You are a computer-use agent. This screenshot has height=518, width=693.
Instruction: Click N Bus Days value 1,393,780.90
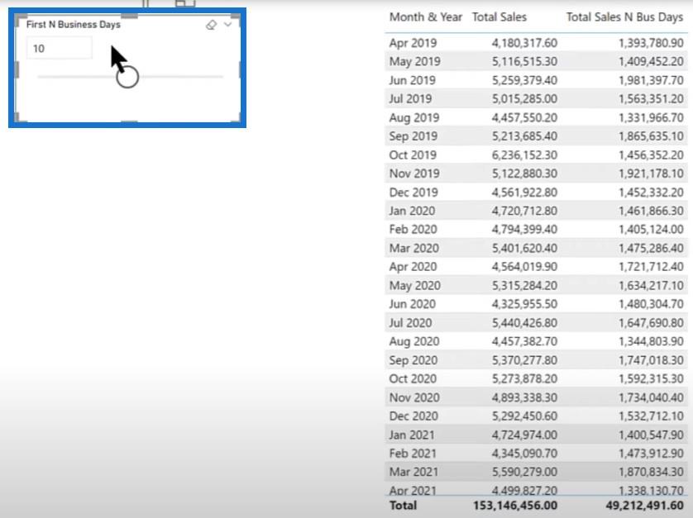pyautogui.click(x=651, y=43)
